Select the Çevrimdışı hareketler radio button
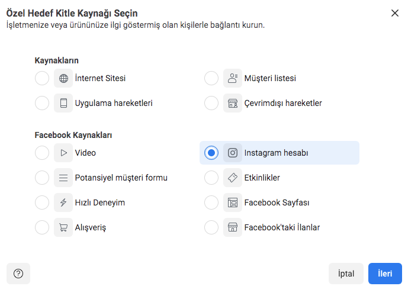The height and width of the screenshot is (286, 408). tap(211, 103)
